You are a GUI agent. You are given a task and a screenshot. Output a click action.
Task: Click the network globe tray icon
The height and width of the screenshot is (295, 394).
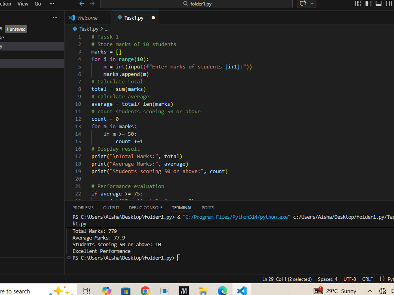tap(383, 291)
